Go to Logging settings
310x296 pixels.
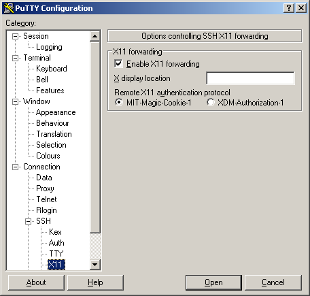[x=49, y=47]
